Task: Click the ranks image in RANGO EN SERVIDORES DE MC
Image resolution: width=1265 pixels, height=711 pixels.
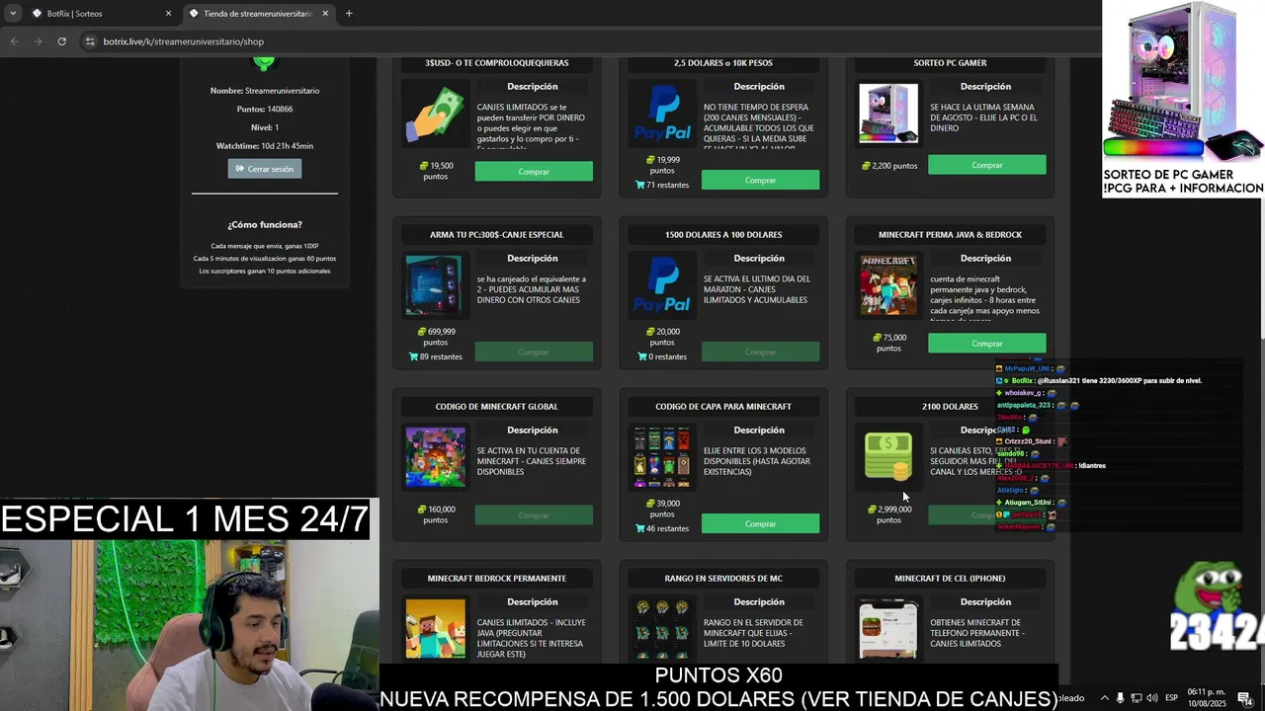Action: (x=662, y=630)
